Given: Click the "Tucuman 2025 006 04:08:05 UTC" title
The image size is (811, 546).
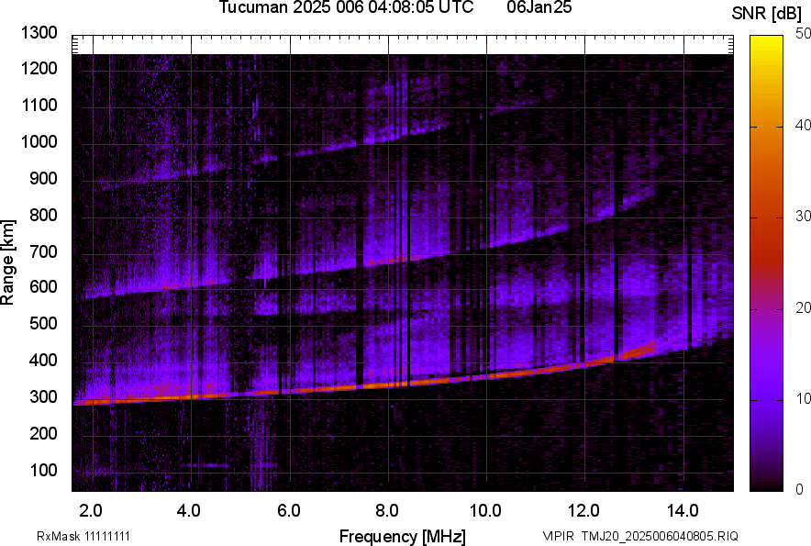Looking at the screenshot, I should coord(346,8).
